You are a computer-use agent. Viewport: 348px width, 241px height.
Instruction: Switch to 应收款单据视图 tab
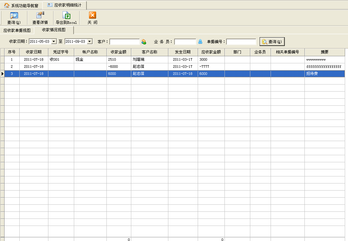pos(17,31)
